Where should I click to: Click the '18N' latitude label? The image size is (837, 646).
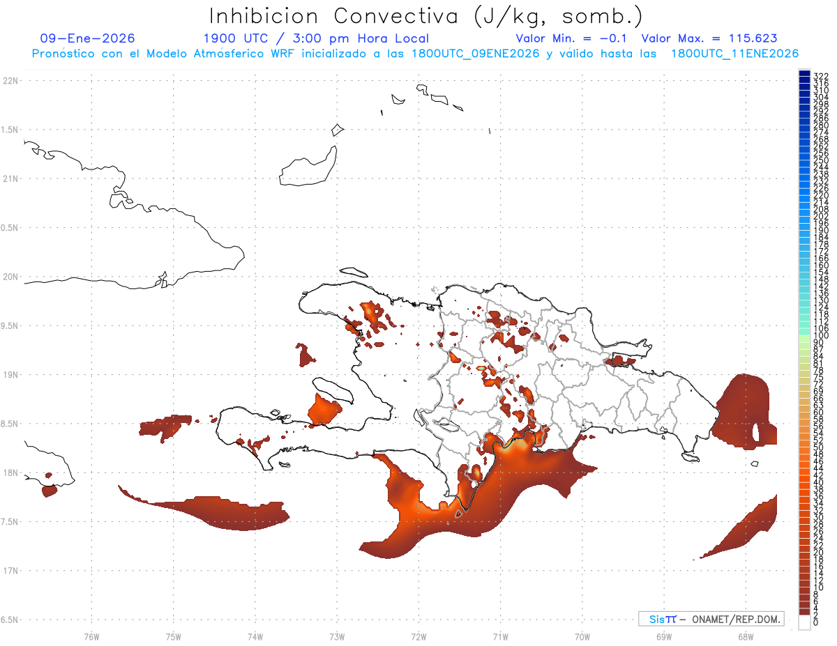pos(10,472)
